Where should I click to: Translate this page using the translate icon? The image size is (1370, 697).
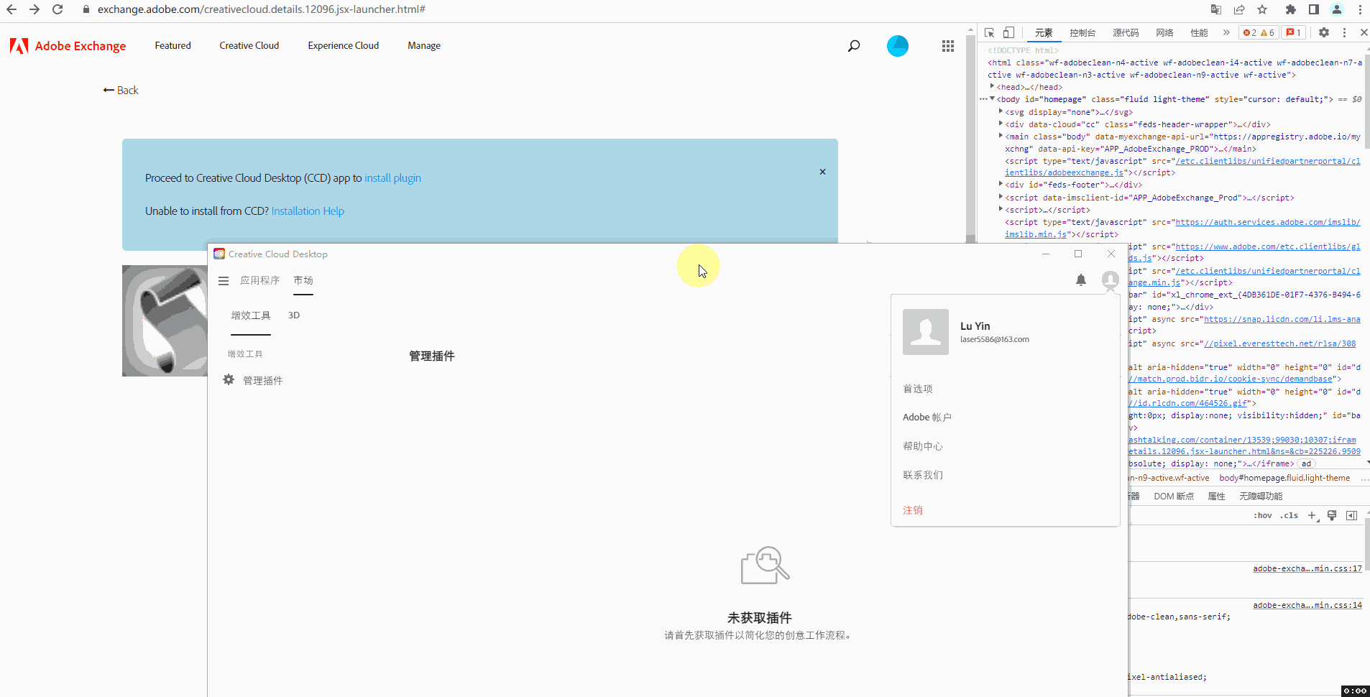point(1216,9)
